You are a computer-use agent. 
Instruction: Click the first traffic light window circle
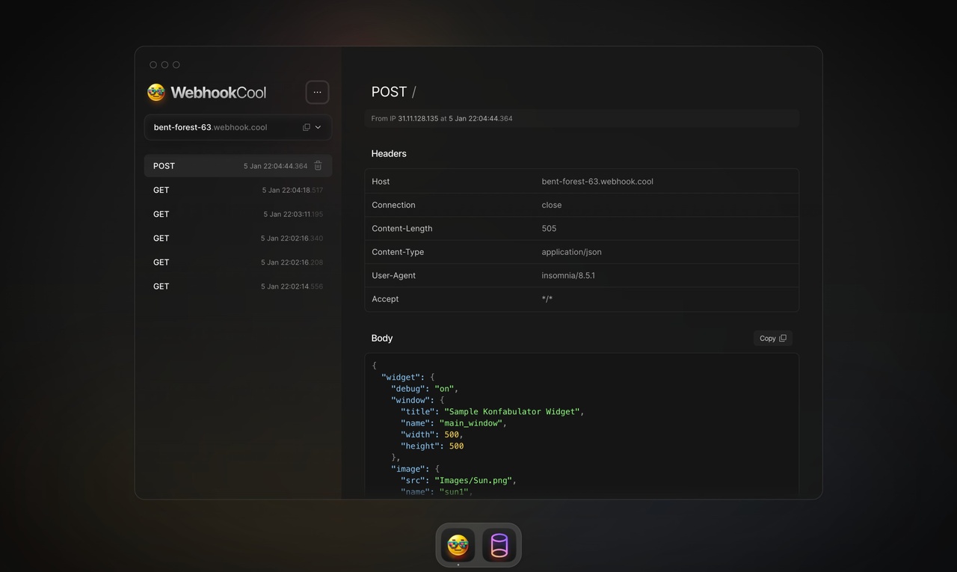click(153, 64)
